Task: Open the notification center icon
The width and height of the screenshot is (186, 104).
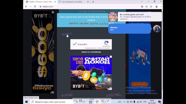Action: click(160, 102)
